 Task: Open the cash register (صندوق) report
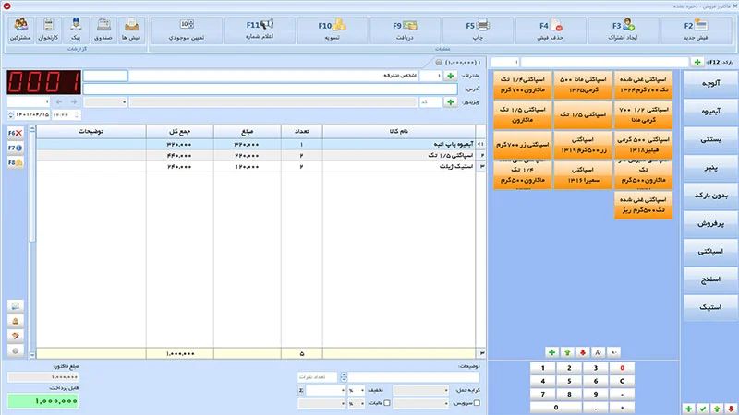[103, 30]
